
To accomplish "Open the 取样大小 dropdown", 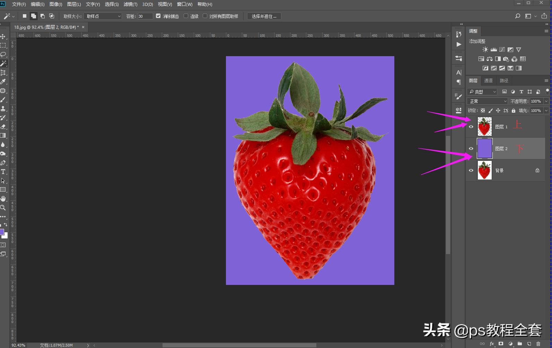I will (x=103, y=16).
